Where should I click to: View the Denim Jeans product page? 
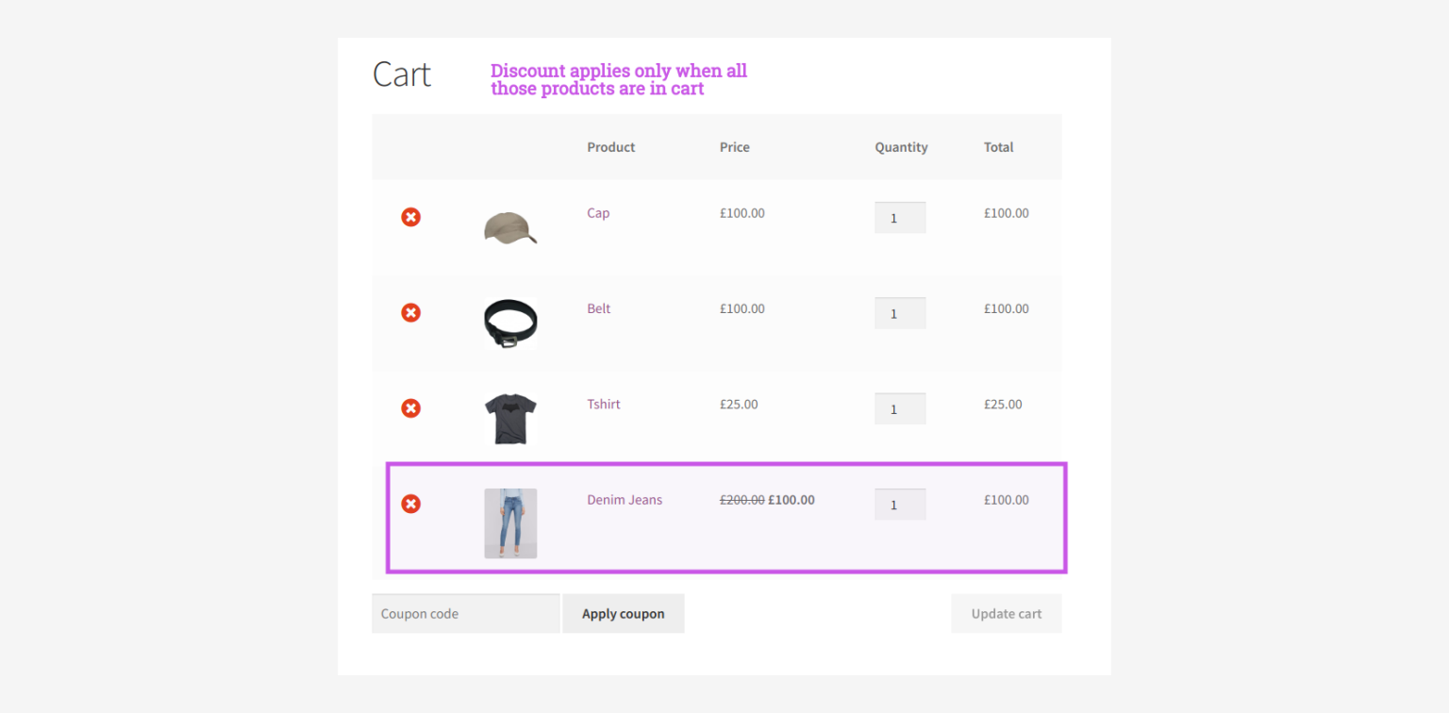click(x=625, y=500)
